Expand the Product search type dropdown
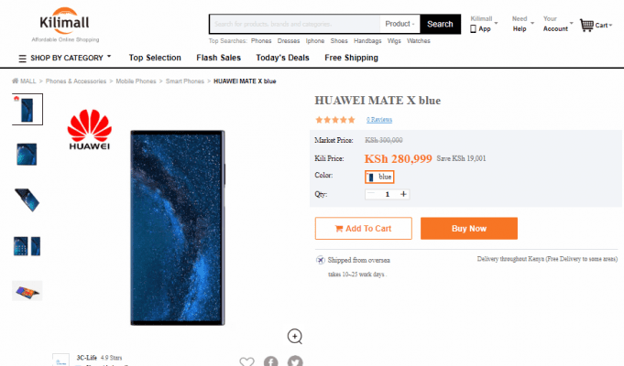This screenshot has height=366, width=624. click(x=400, y=24)
